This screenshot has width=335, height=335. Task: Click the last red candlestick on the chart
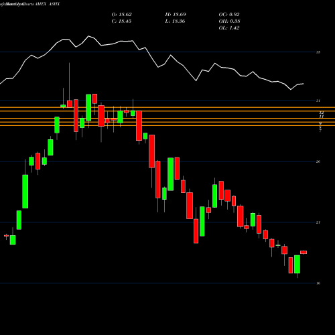click(304, 252)
